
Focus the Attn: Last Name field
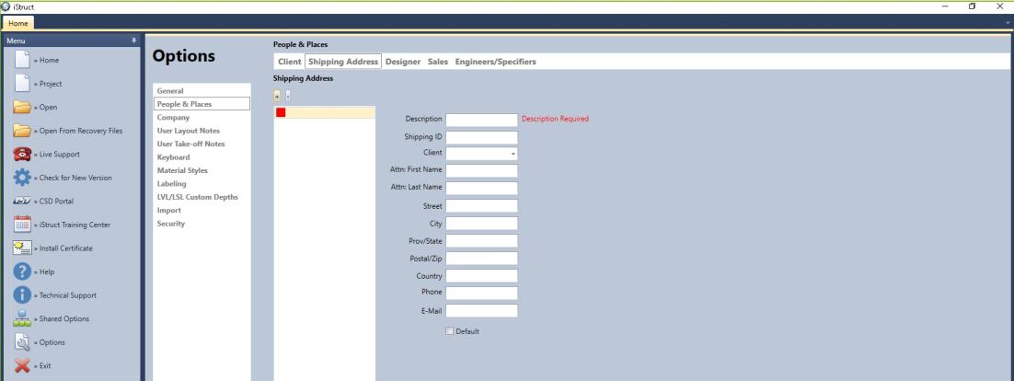[482, 188]
